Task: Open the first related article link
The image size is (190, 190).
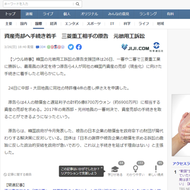Action: tap(83, 189)
